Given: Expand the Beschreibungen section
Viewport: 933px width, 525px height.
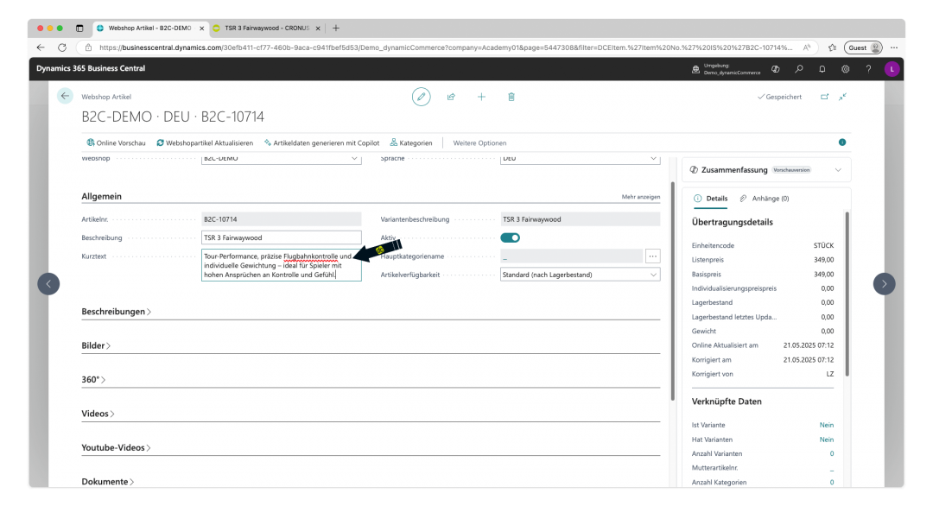Looking at the screenshot, I should (x=116, y=312).
